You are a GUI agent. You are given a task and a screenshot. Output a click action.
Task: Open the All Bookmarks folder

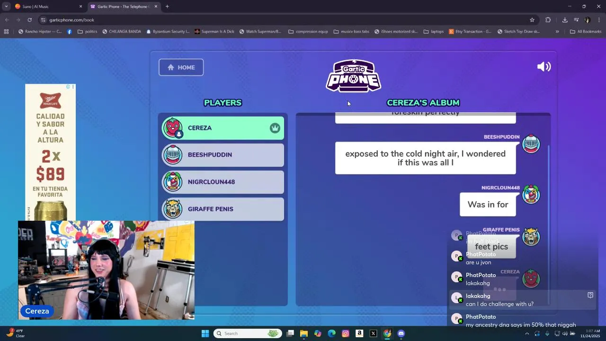pyautogui.click(x=586, y=32)
